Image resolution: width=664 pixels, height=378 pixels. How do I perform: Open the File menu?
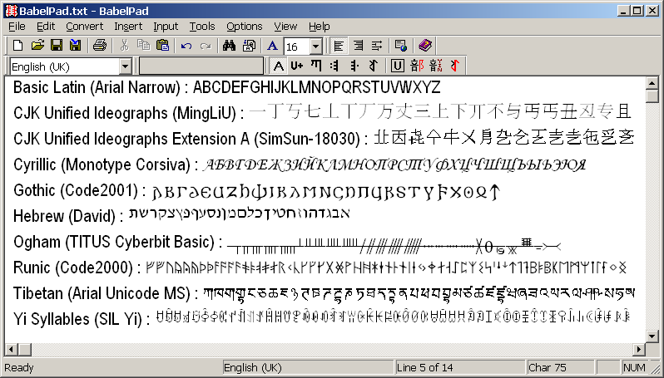[x=17, y=27]
